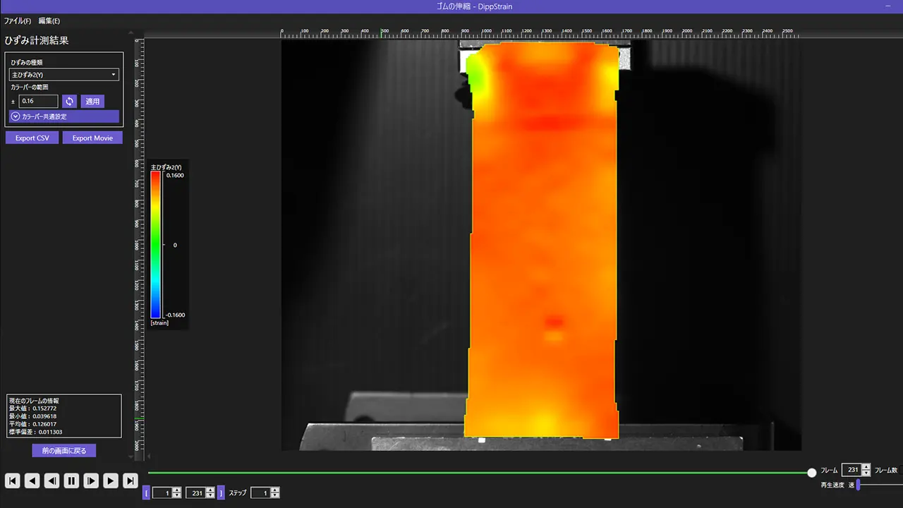
Task: Open the 編集(E) menu
Action: (49, 21)
